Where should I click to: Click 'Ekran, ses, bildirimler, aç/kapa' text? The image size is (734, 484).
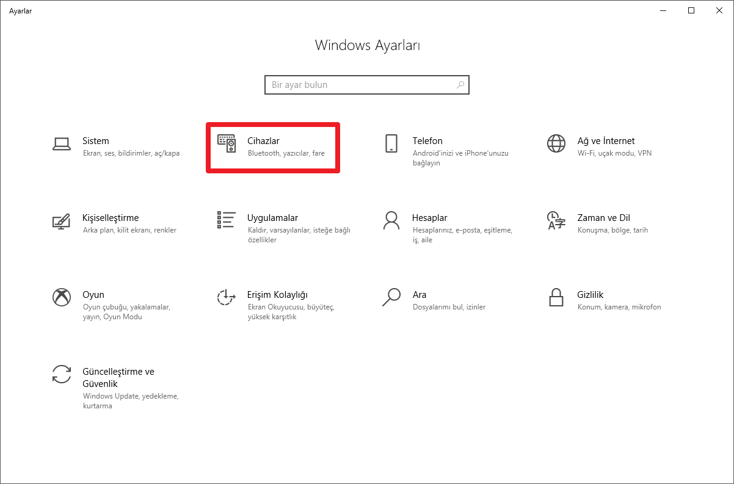tap(131, 154)
